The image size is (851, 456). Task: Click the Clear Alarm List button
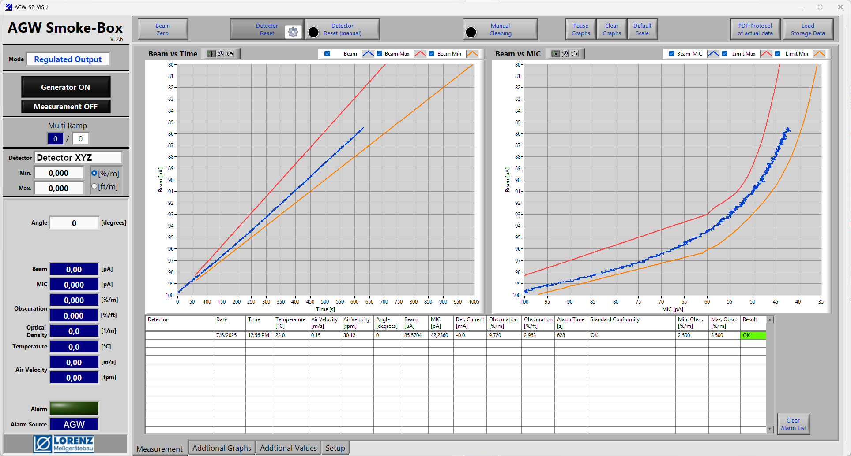coord(793,424)
